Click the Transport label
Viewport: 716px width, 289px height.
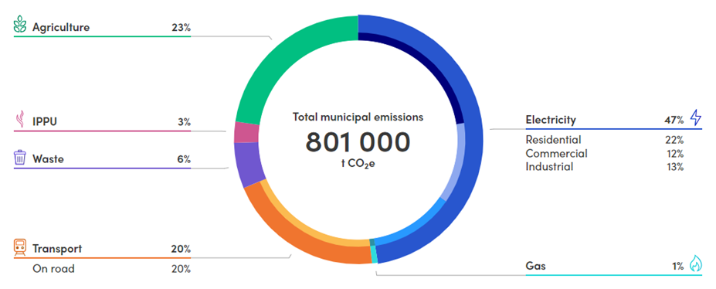click(57, 249)
